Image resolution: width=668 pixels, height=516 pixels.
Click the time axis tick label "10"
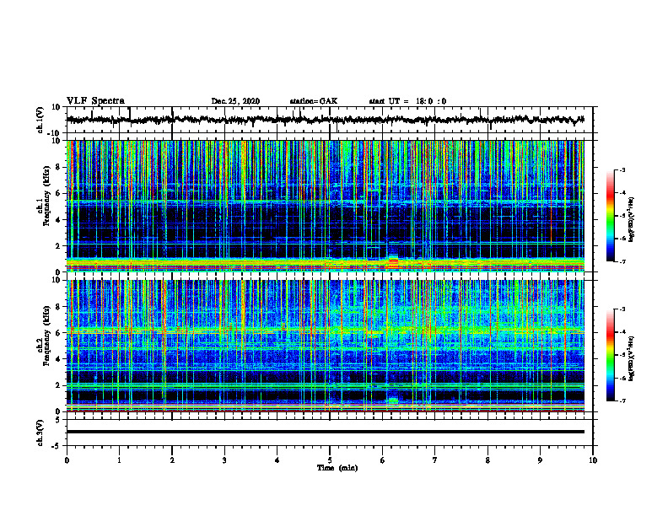pyautogui.click(x=593, y=460)
